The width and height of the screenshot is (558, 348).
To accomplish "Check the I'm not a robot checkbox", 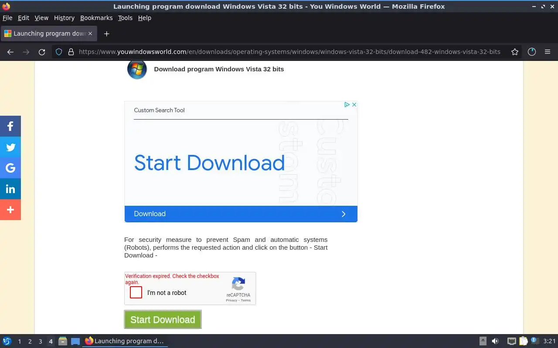I will [136, 292].
